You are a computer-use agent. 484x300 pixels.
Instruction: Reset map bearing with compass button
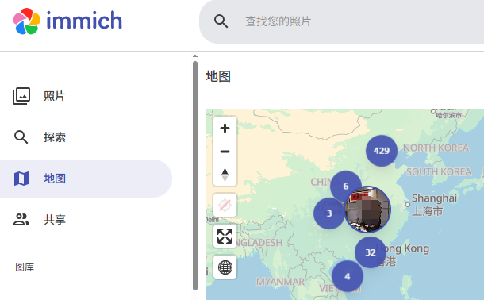click(x=225, y=175)
